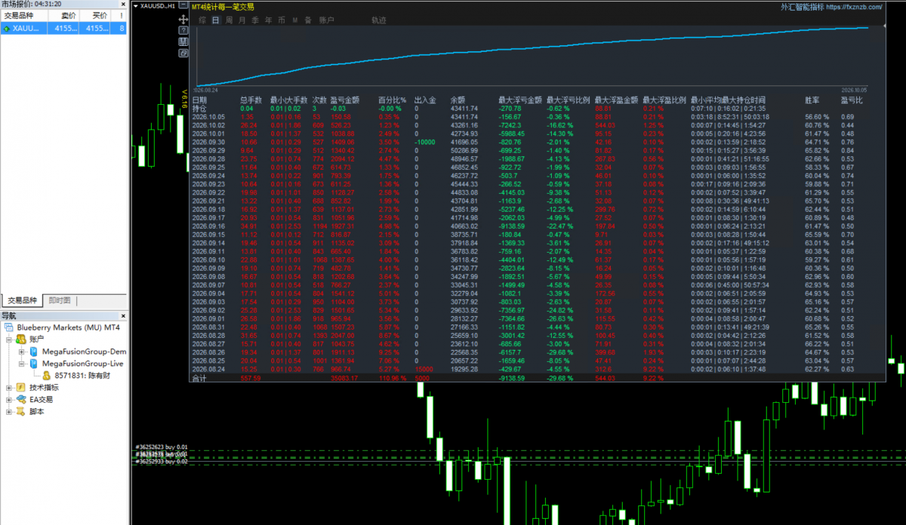Collapse the MegaFusionGroup-Live node

click(x=22, y=364)
